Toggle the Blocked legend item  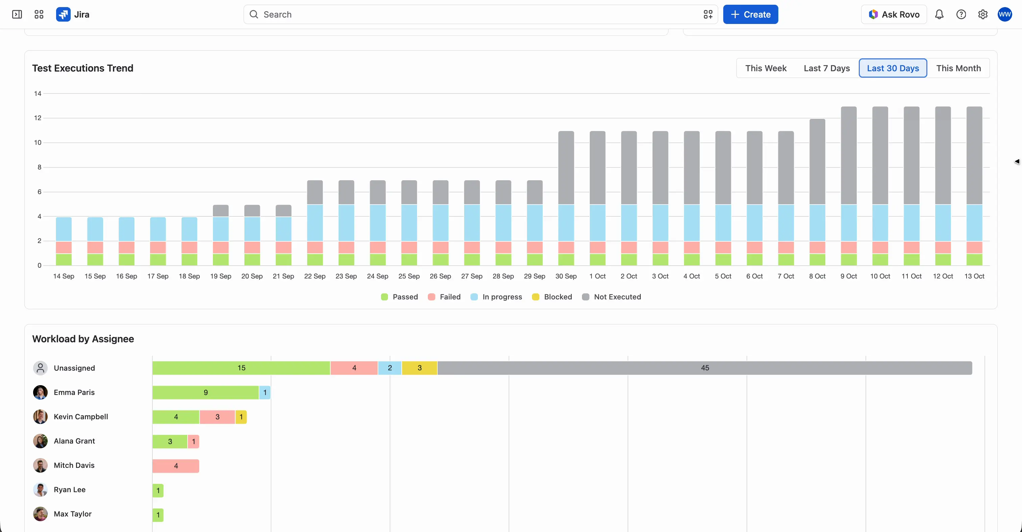tap(552, 297)
